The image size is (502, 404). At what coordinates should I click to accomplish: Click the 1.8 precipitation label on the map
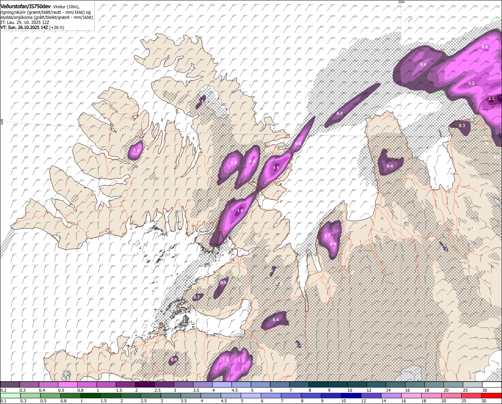point(276,168)
